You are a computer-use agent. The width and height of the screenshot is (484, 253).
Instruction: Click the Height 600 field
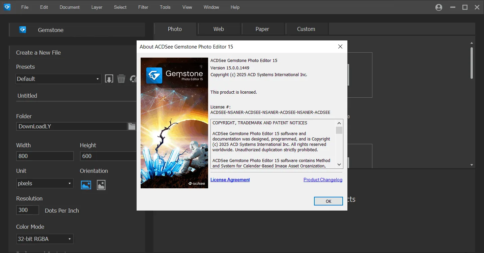[108, 156]
